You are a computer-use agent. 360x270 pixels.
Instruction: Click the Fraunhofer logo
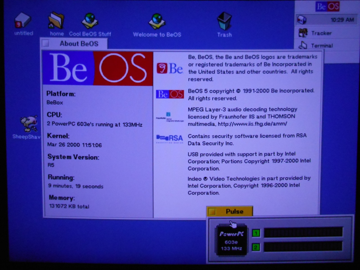(x=170, y=117)
